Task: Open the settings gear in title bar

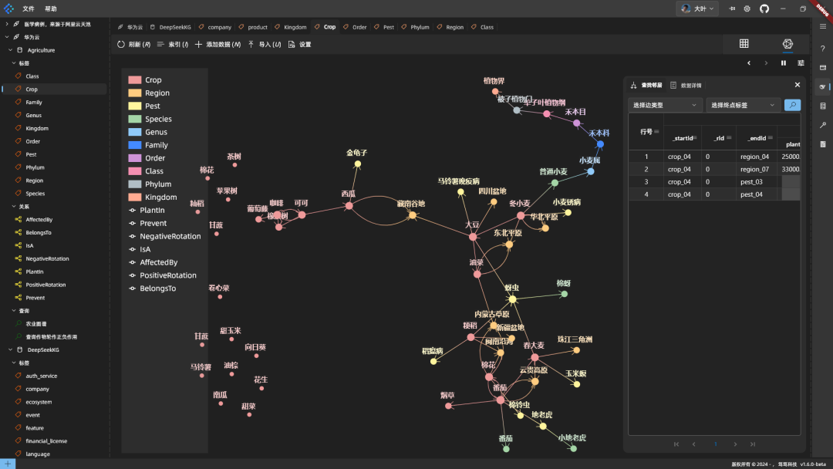Action: [x=747, y=8]
